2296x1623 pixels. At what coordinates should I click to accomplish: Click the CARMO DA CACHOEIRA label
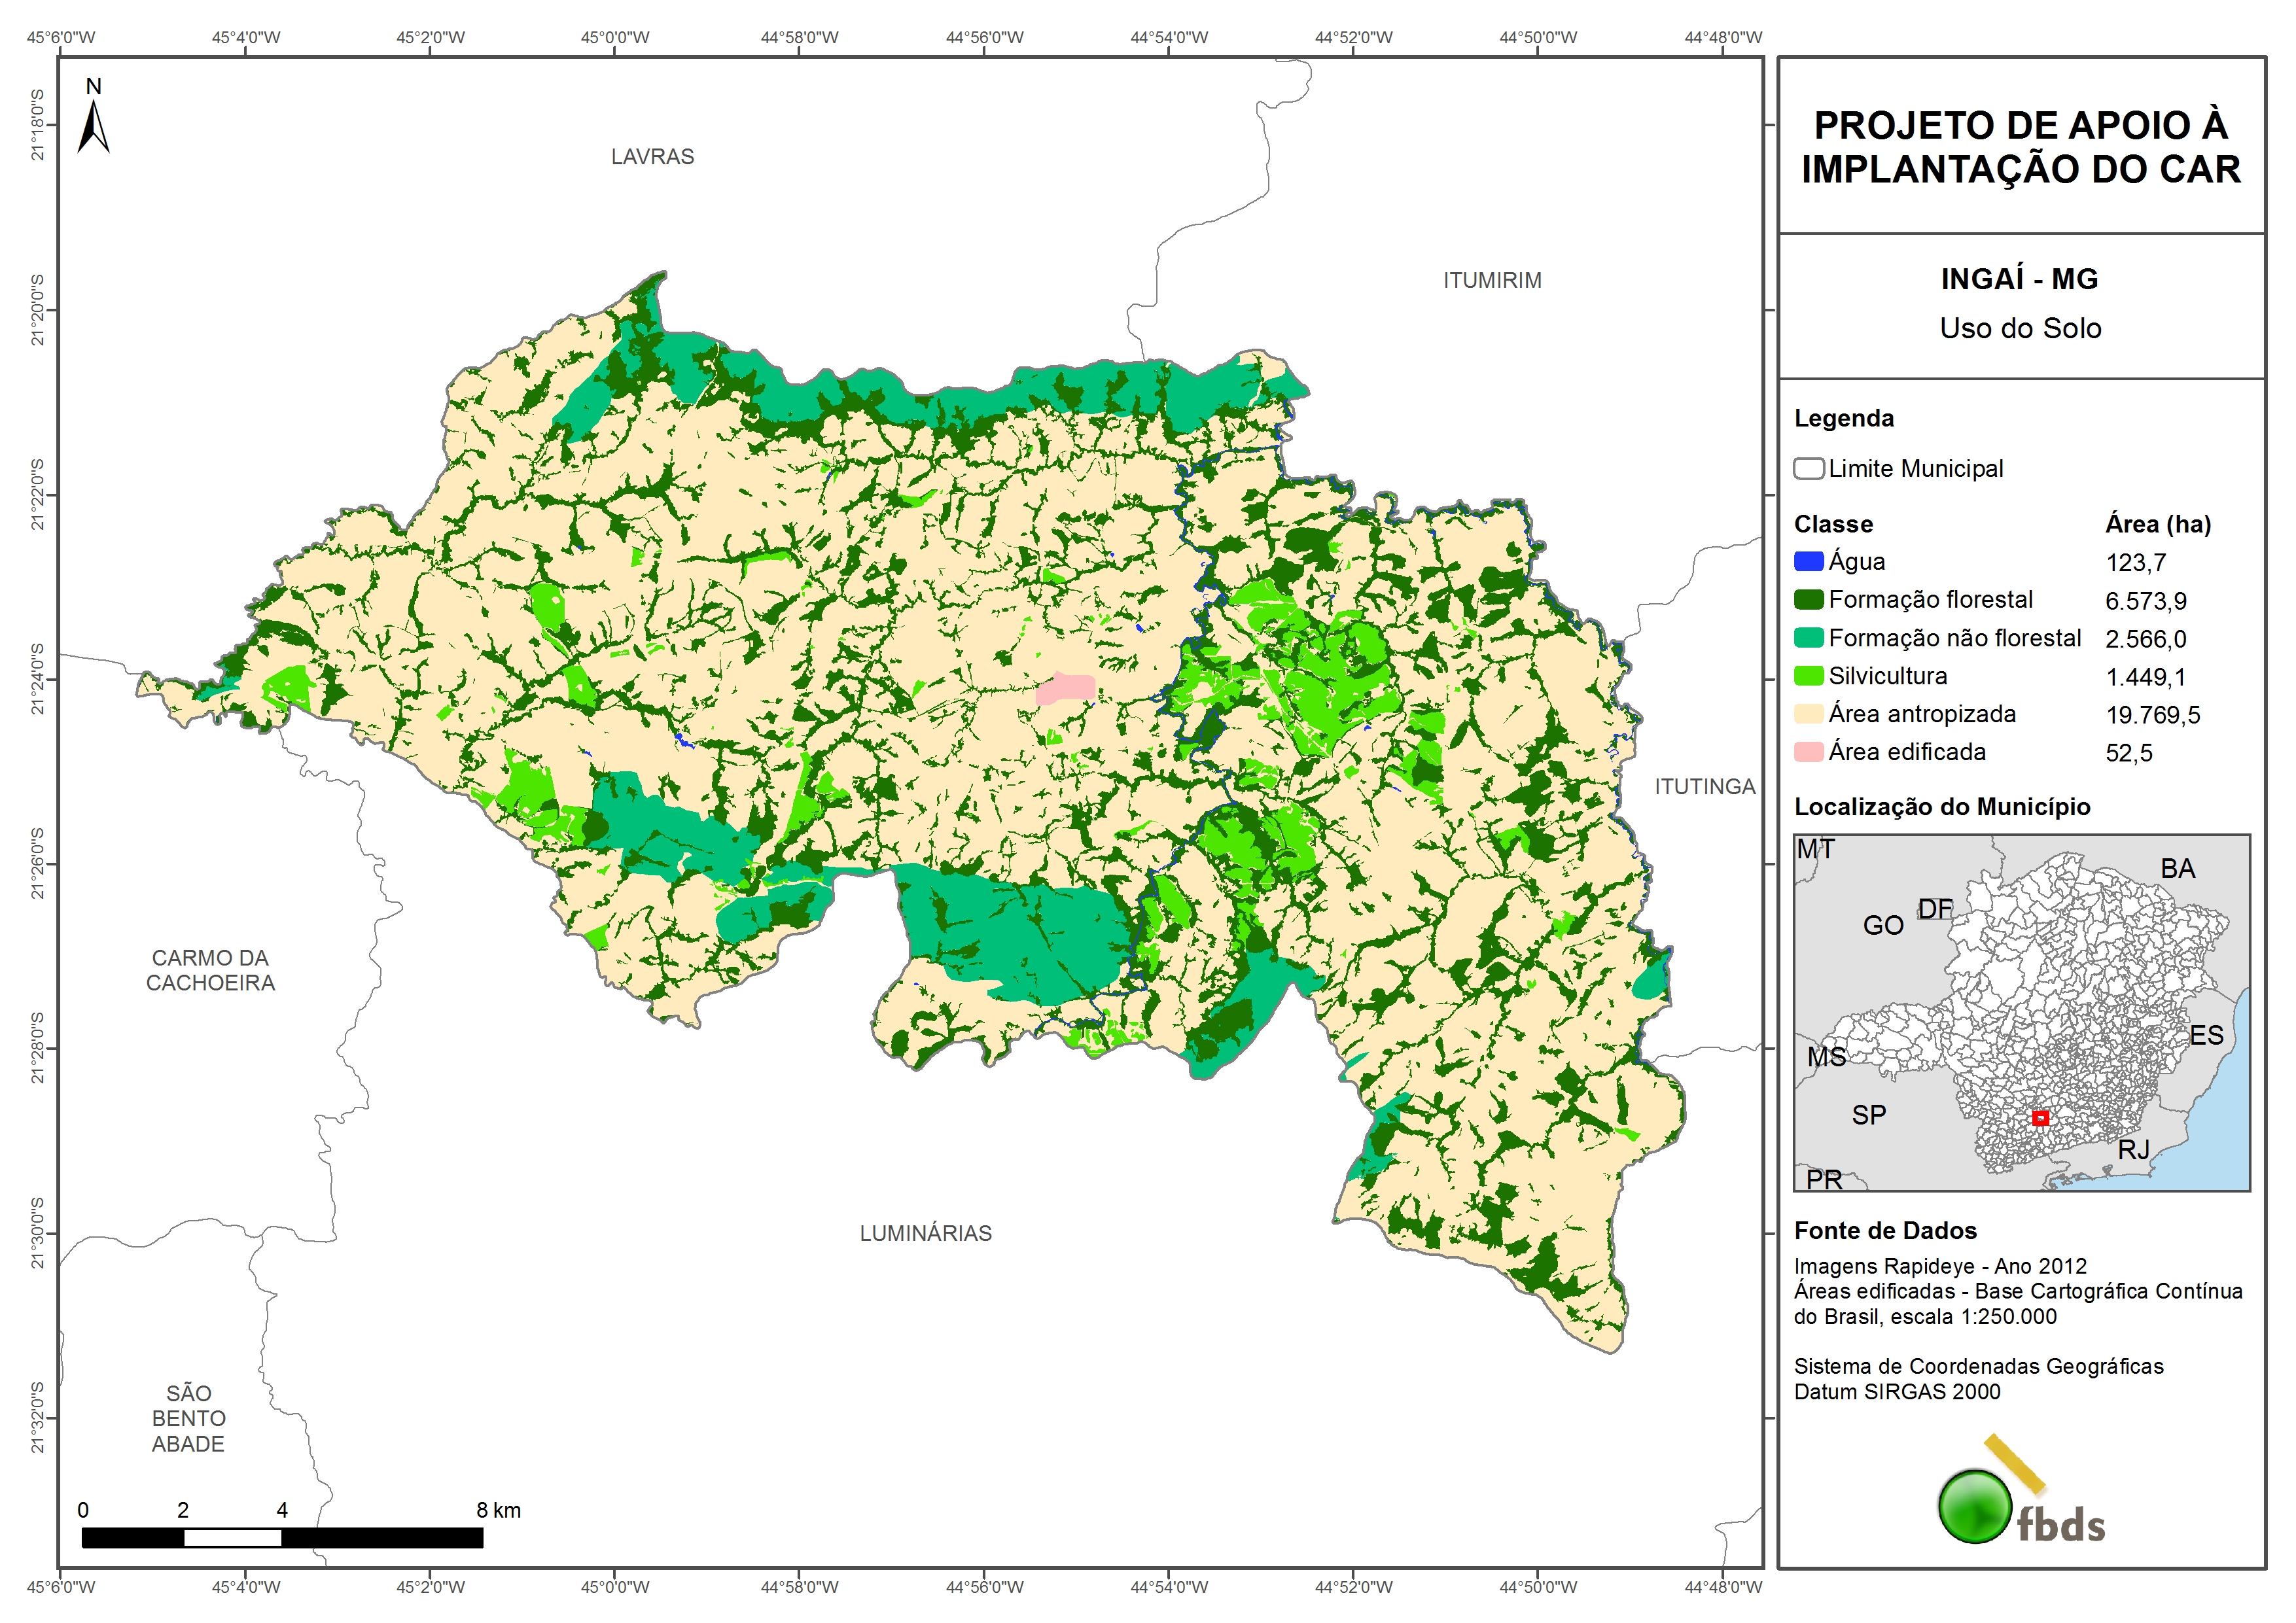point(210,970)
